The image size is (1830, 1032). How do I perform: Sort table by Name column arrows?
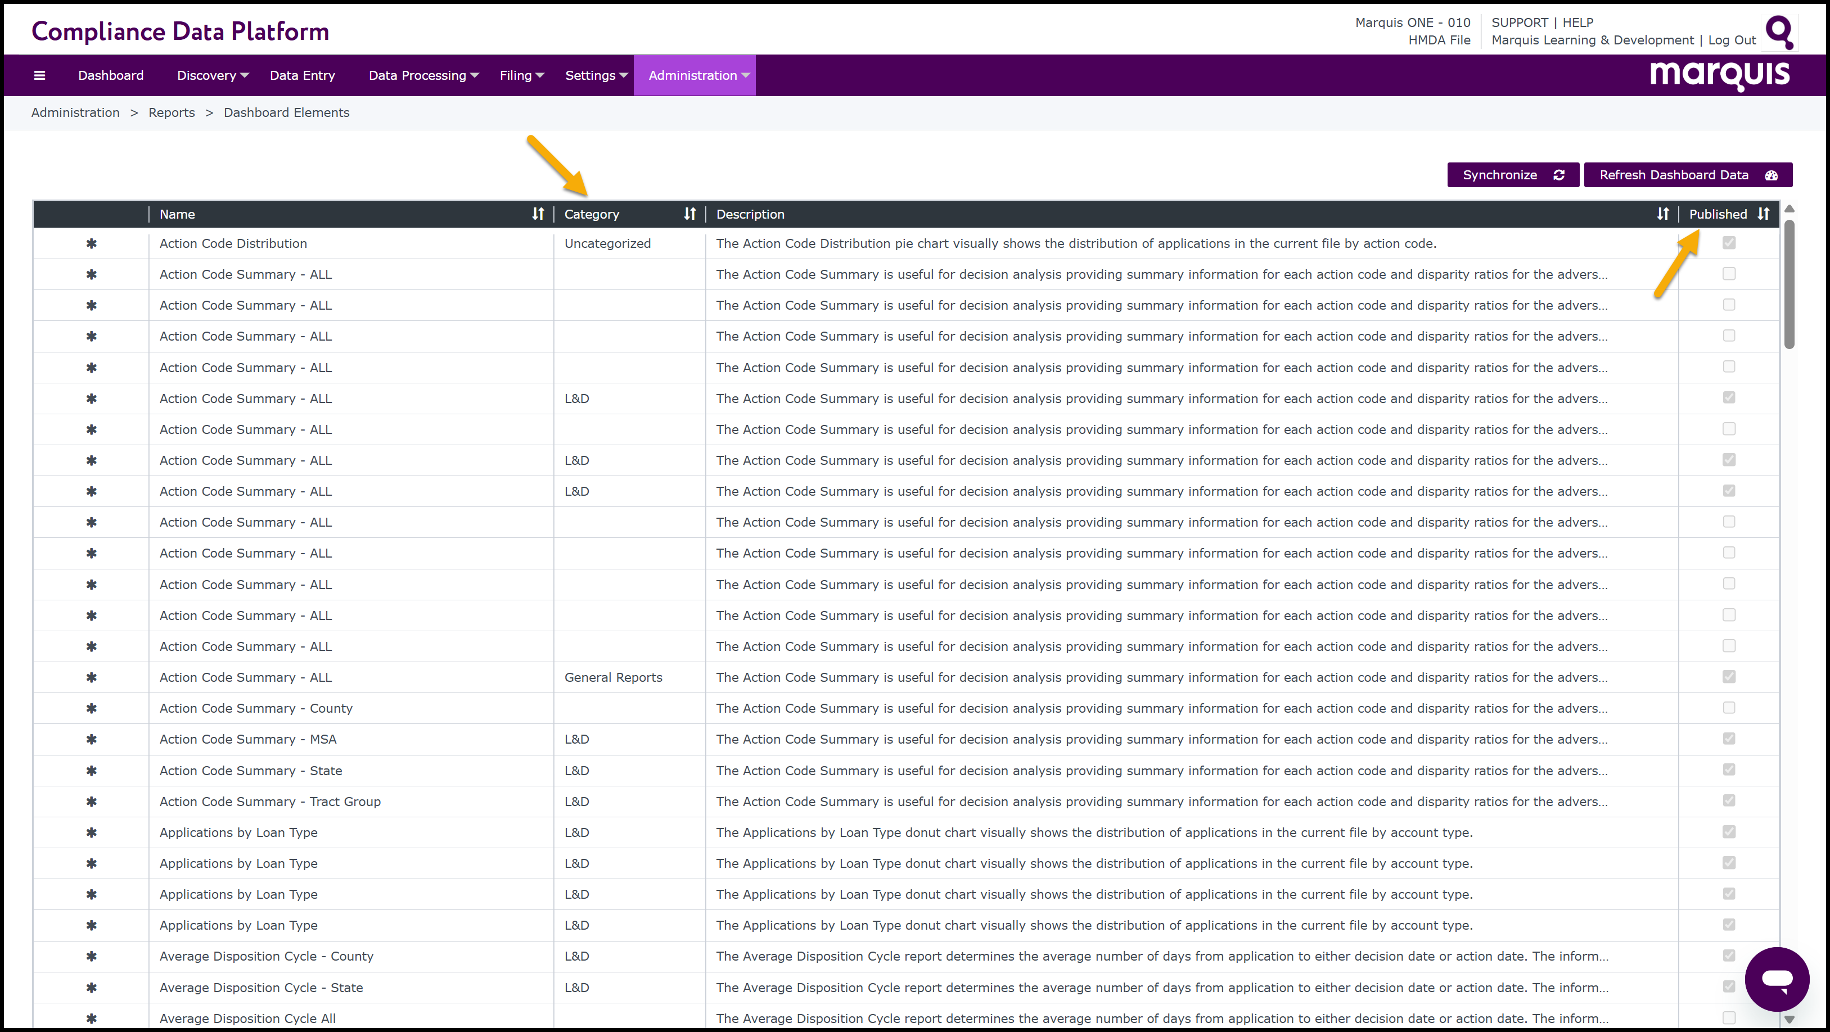[x=538, y=214]
